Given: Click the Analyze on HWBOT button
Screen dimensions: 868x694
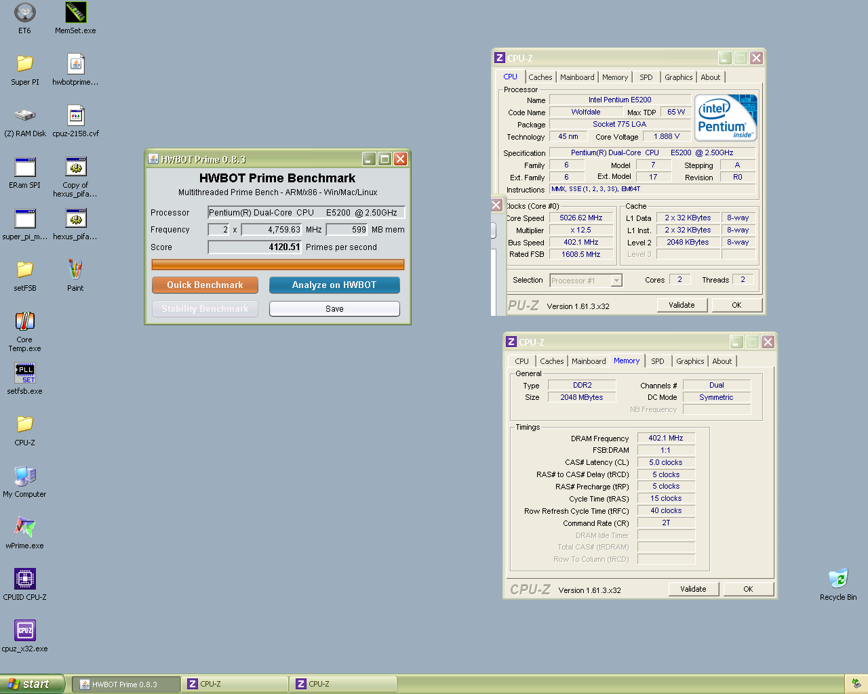Looking at the screenshot, I should [x=334, y=285].
